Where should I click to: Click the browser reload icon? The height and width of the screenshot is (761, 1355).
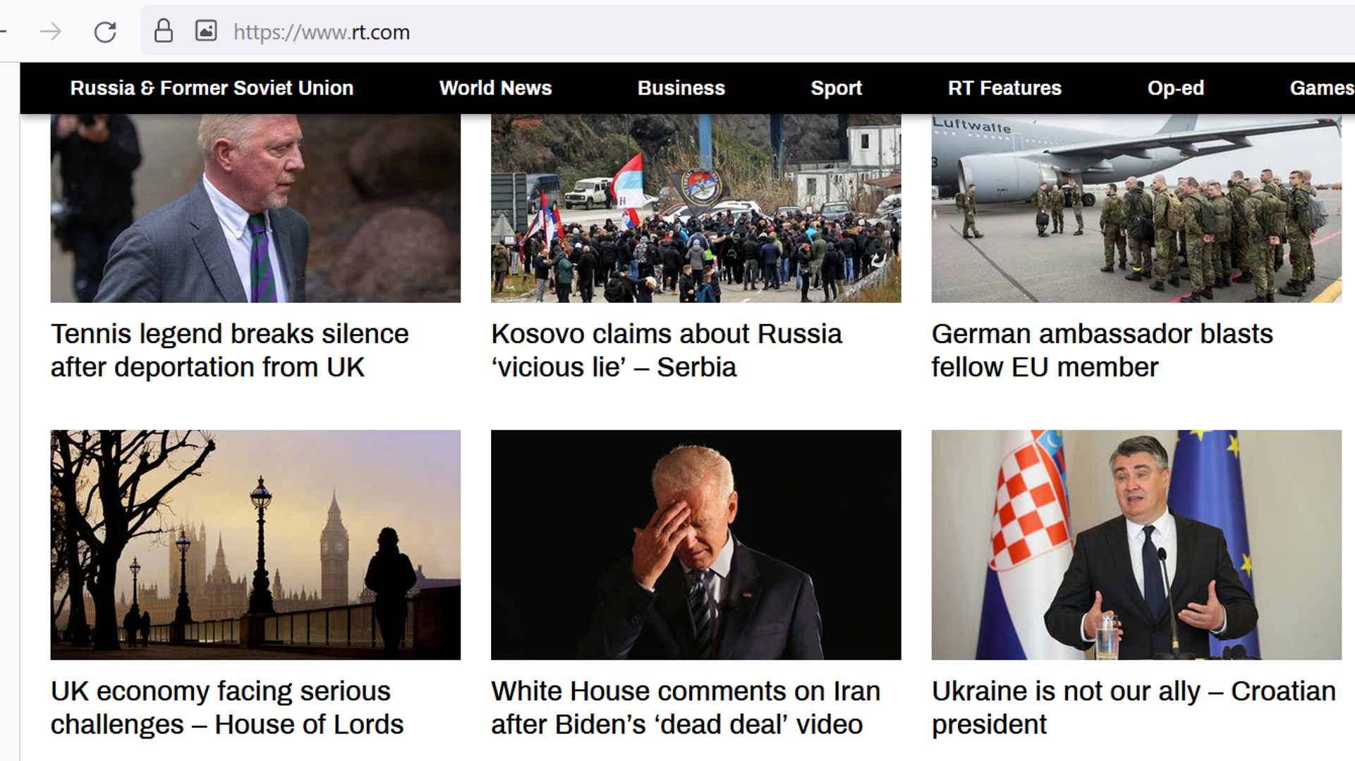coord(105,32)
